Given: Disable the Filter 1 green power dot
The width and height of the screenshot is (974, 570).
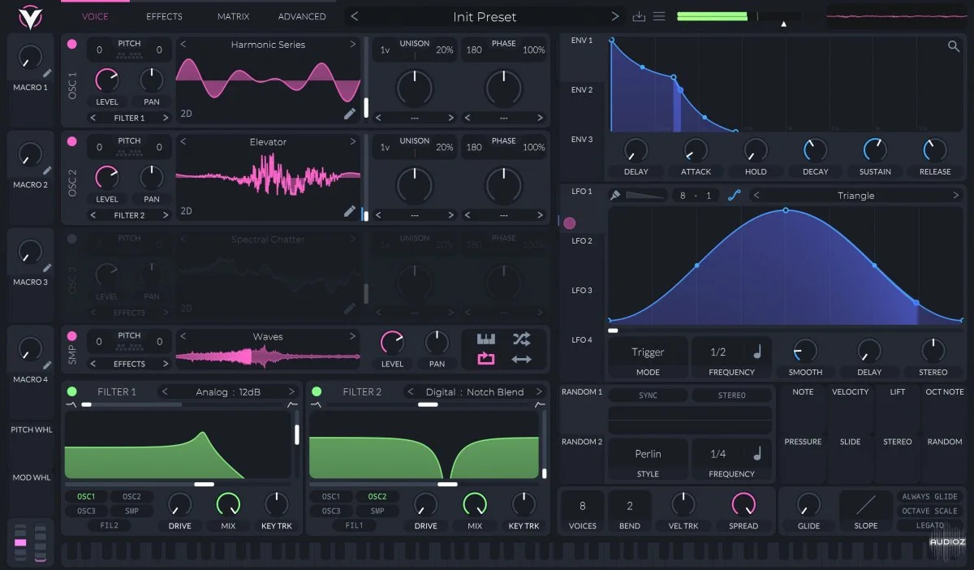Looking at the screenshot, I should [x=72, y=391].
